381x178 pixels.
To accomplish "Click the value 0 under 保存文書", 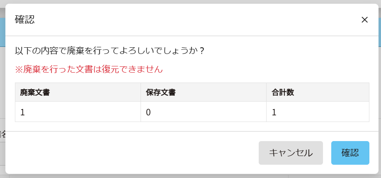I will pos(148,112).
